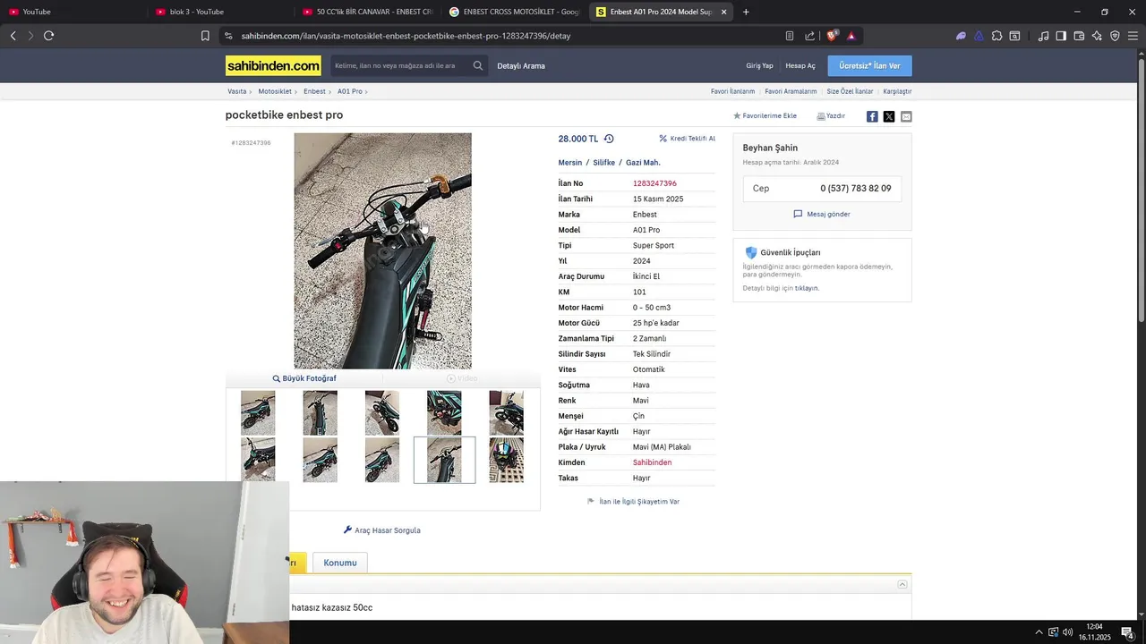Click Giriş Yap login link

pos(759,65)
